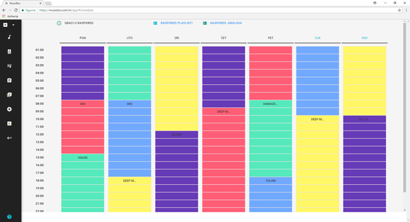Click the yellow DEEP M... block on Saturday
The height and width of the screenshot is (222, 410).
(317, 120)
